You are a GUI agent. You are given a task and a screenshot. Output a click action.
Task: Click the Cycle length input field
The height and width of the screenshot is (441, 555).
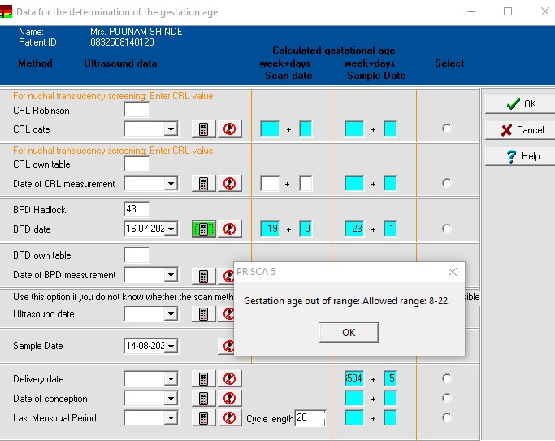point(310,418)
